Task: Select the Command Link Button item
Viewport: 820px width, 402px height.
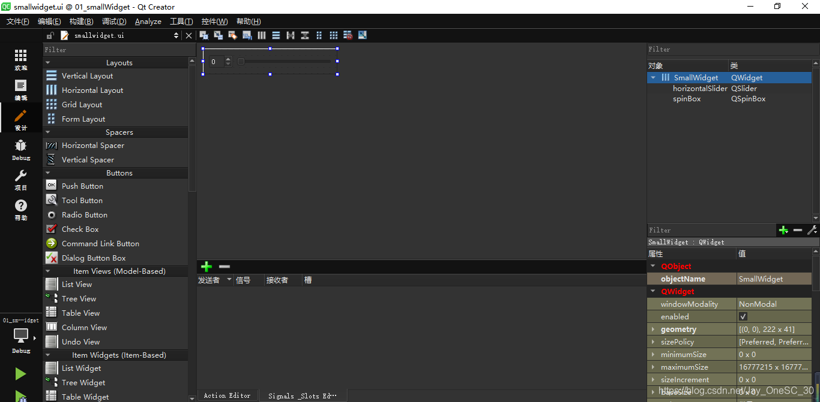Action: (x=115, y=243)
